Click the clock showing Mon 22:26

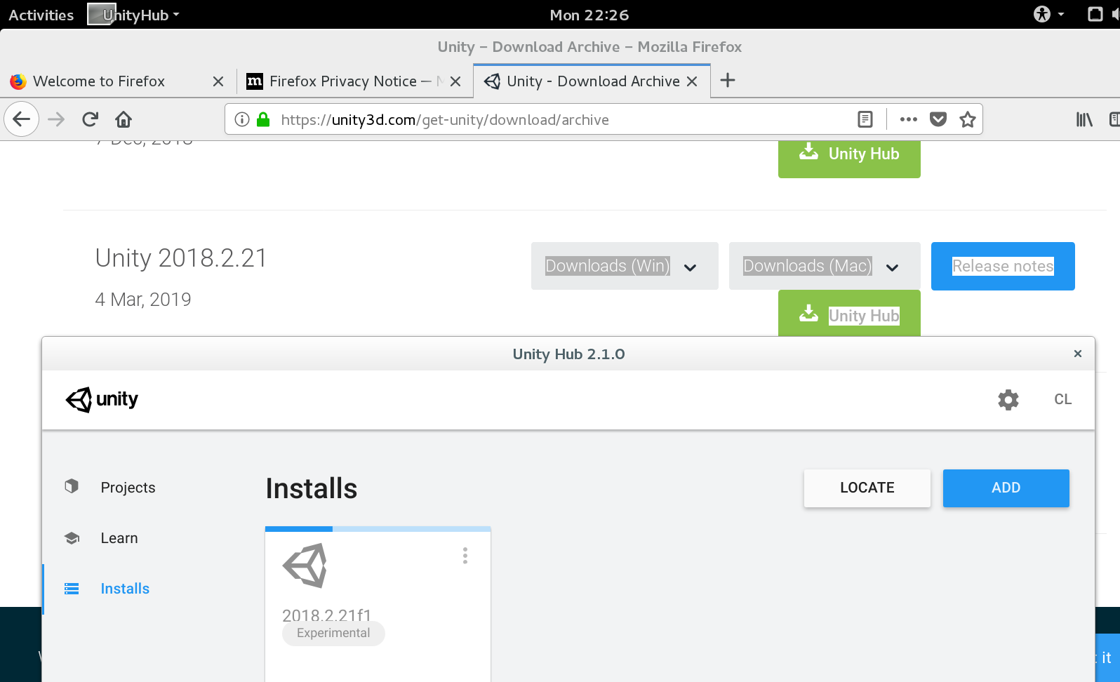[589, 15]
